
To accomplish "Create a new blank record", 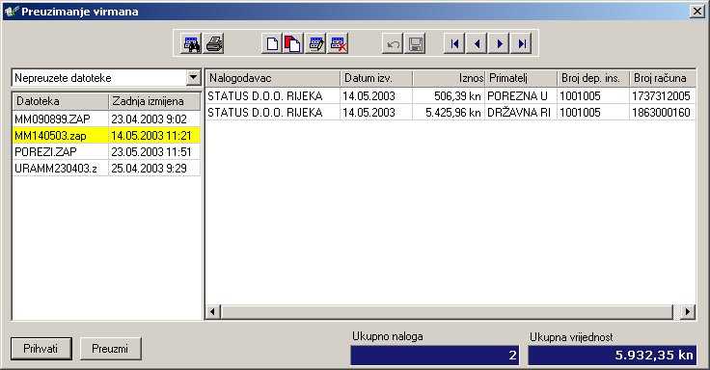I will click(x=272, y=44).
